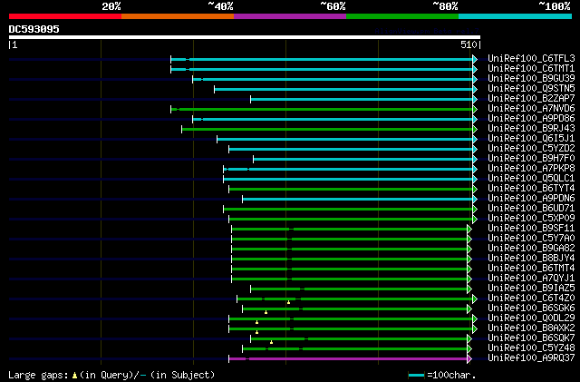This screenshot has height=382, width=580.
Task: Open hit UniRef100_C6TFL3
Action: coord(531,59)
